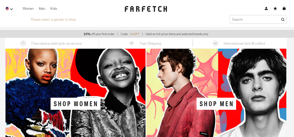Click the International click & collect text
Screen dimensions: 294x137
coord(244,43)
